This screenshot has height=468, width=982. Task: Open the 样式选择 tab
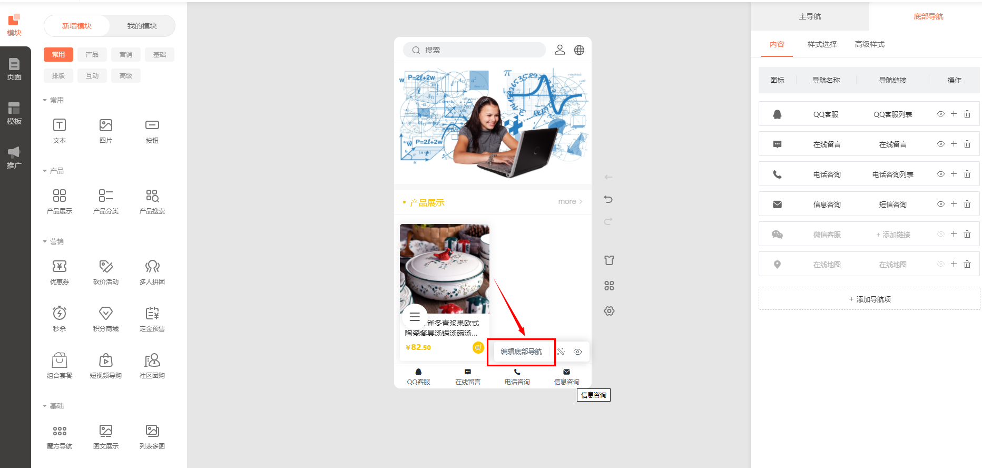(822, 44)
